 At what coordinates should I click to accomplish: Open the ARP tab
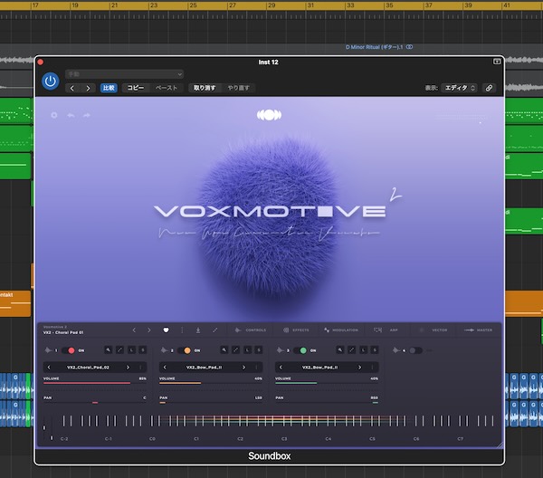click(386, 330)
